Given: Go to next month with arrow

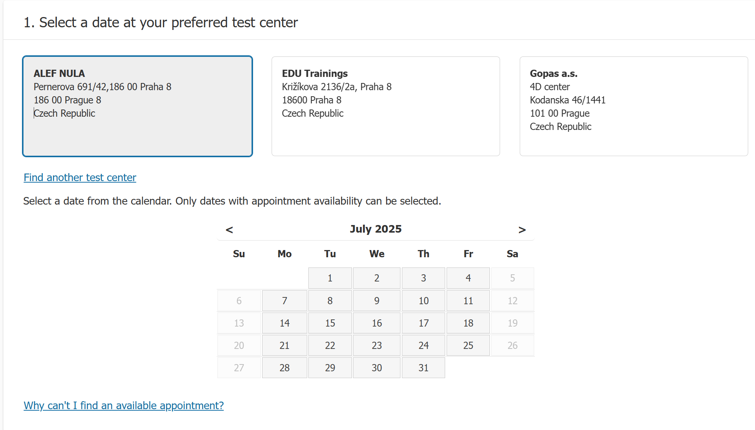Looking at the screenshot, I should (522, 230).
